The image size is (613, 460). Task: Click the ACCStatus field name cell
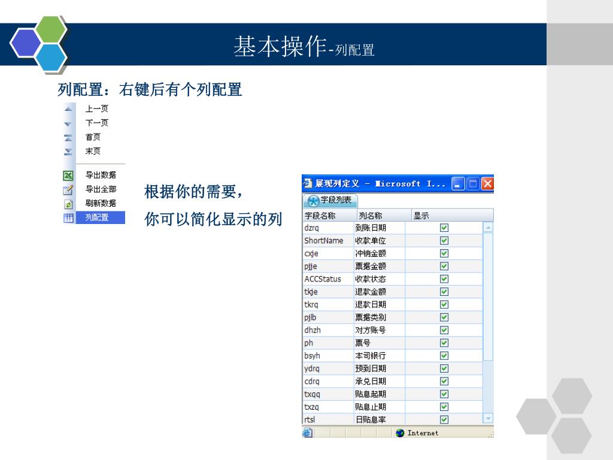(x=329, y=279)
